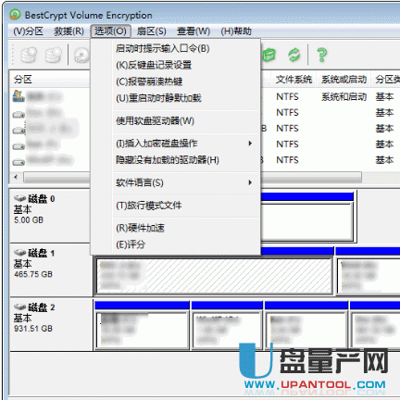
Task: Choose 启动时提示输入口令(B) option
Action: pyautogui.click(x=176, y=48)
